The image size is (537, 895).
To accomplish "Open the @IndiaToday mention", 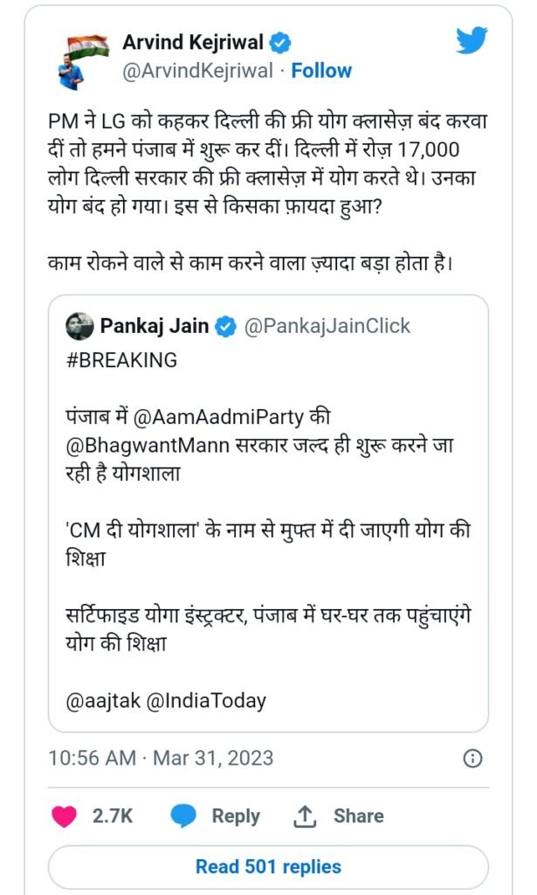I will [x=206, y=701].
